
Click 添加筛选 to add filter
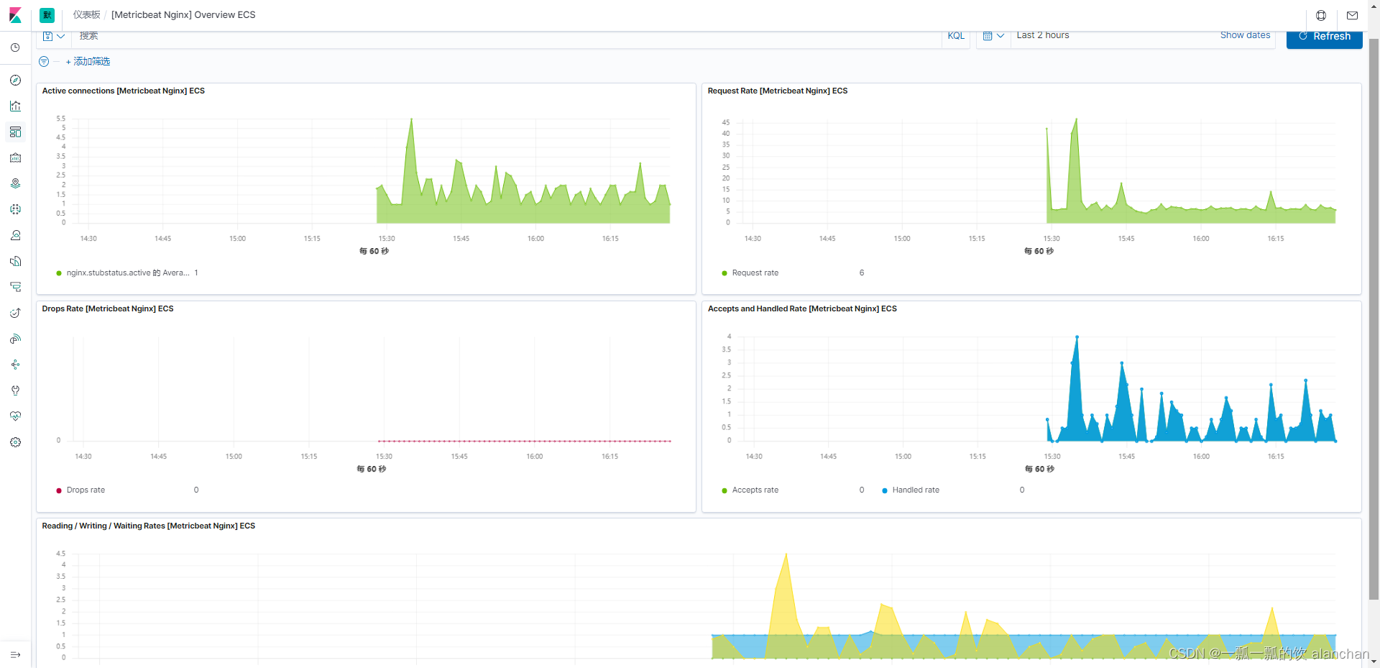[88, 62]
